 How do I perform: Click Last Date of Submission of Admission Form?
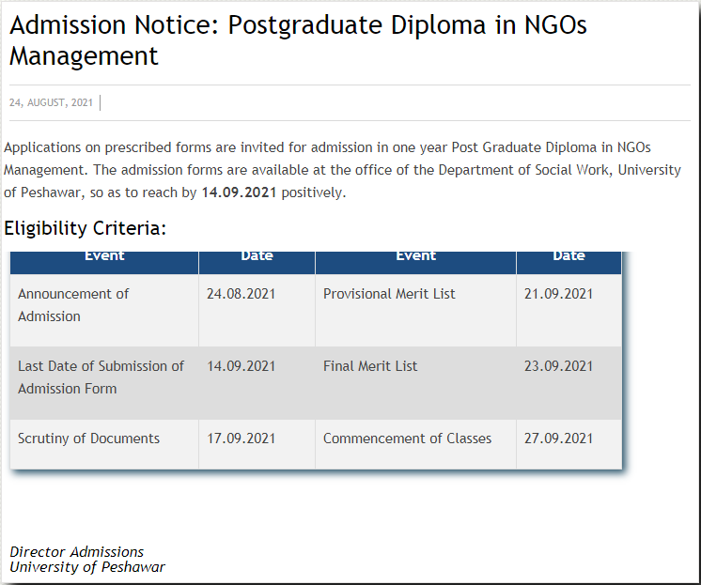coord(101,377)
